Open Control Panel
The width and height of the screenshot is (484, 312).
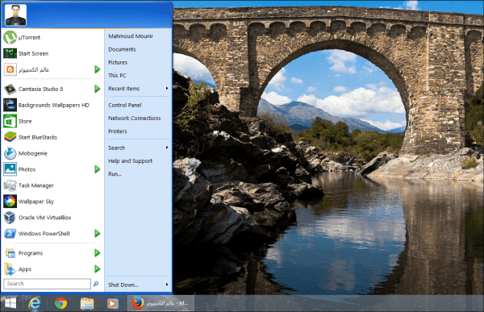click(x=125, y=106)
